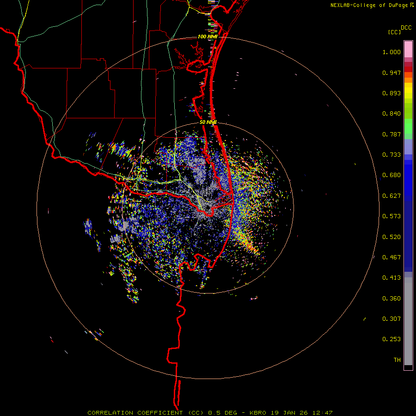Click the 0.520 legend value
This screenshot has width=416, height=416.
tap(392, 237)
